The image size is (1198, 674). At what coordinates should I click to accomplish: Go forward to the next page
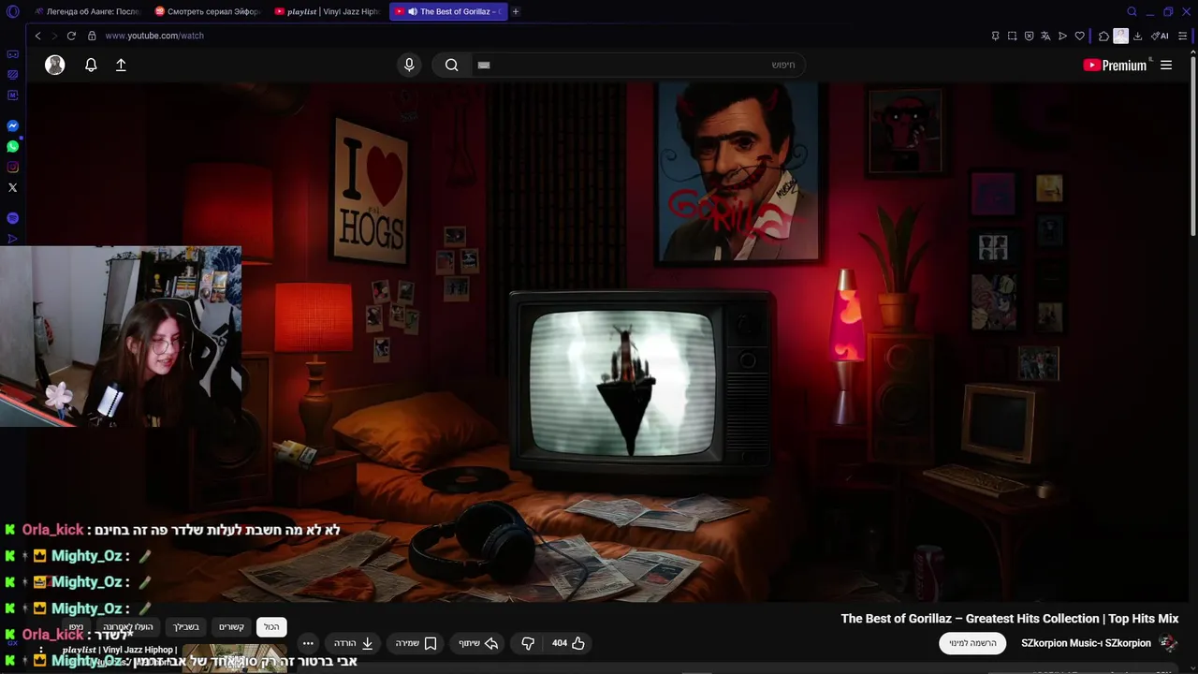tap(53, 36)
